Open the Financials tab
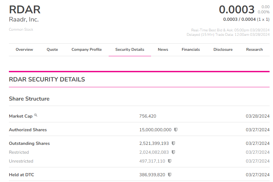 (x=191, y=49)
